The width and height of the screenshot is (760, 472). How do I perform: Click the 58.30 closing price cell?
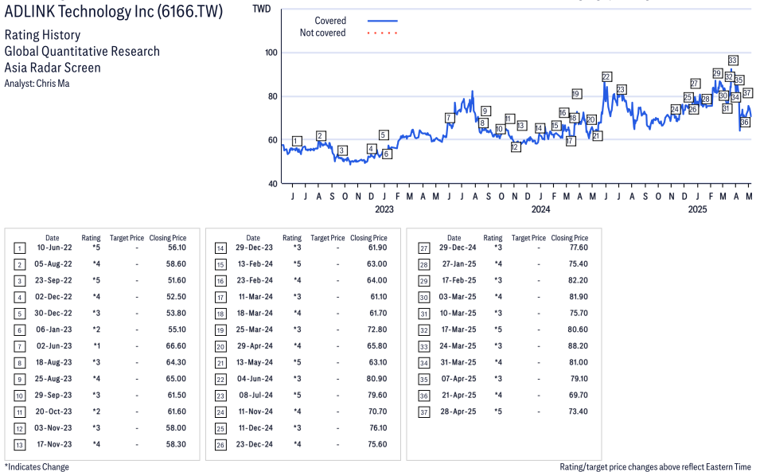(175, 444)
